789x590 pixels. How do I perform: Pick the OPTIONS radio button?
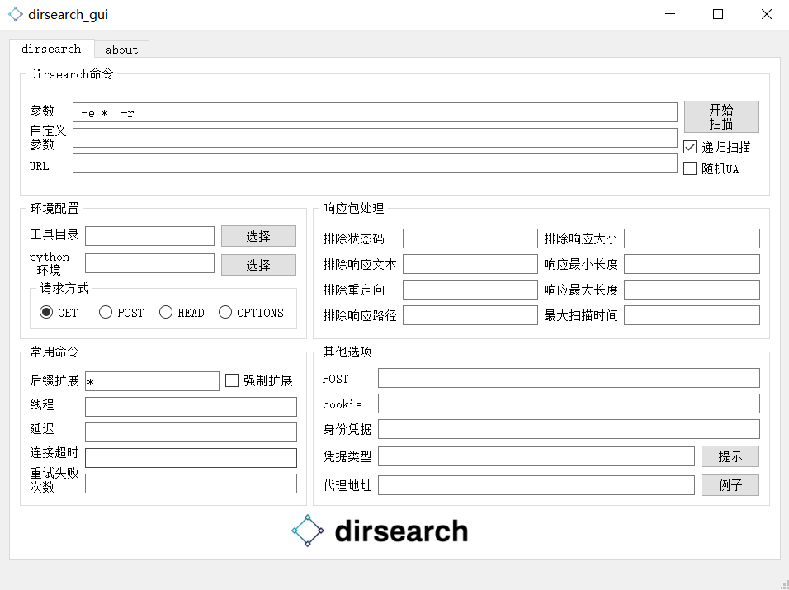point(225,313)
